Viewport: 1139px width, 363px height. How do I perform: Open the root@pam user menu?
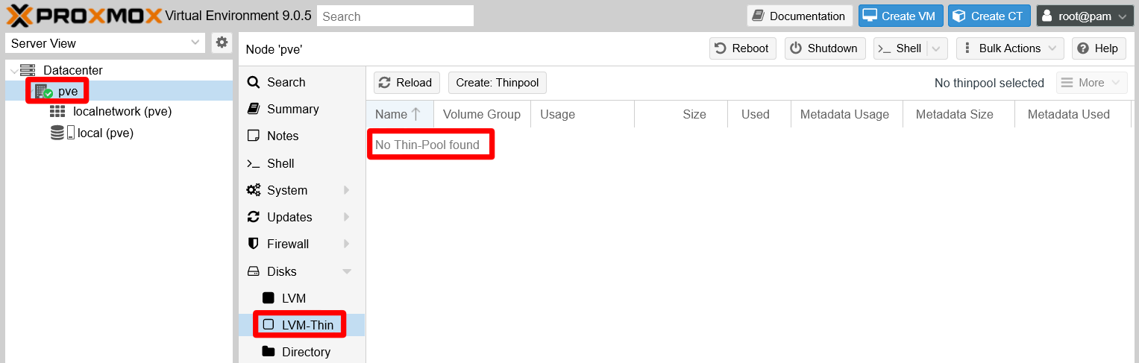click(x=1085, y=16)
